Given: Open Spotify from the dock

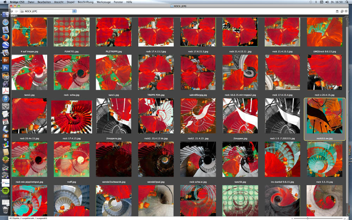Looking at the screenshot, I should coord(5,190).
